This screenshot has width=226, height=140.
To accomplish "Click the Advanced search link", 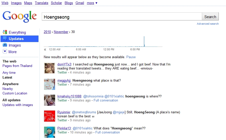I will (x=208, y=24).
